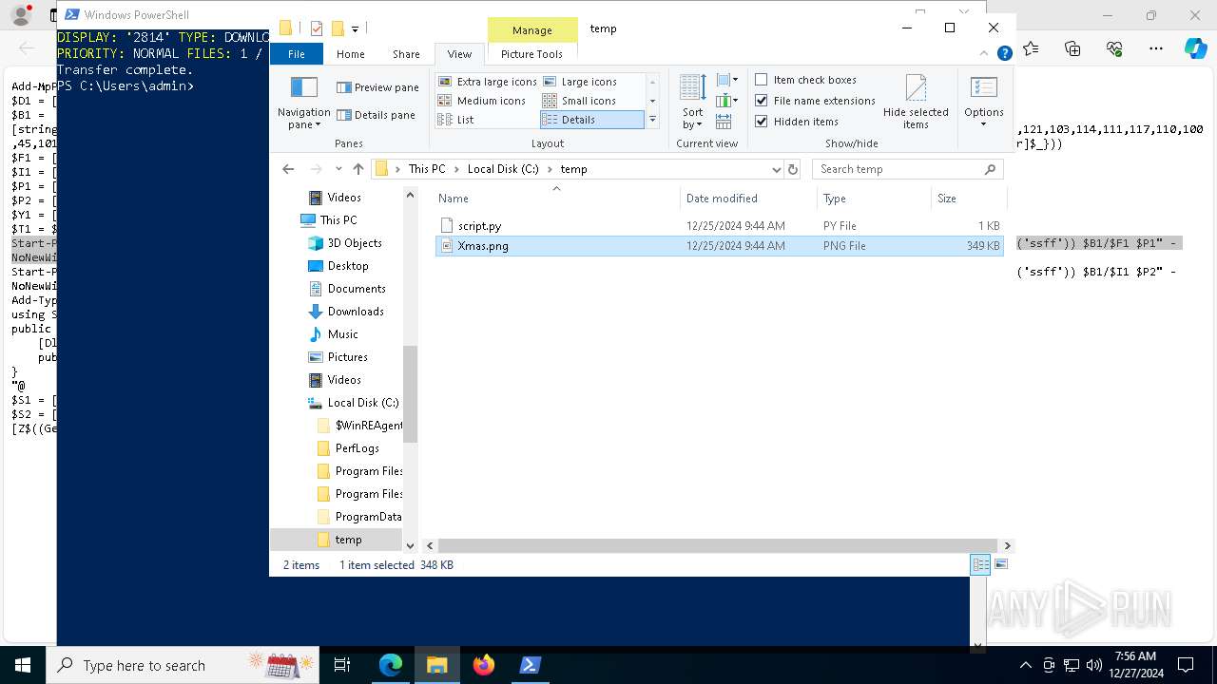Screen dimensions: 1217x684
Task: Switch layout to Medium icons
Action: 481,101
